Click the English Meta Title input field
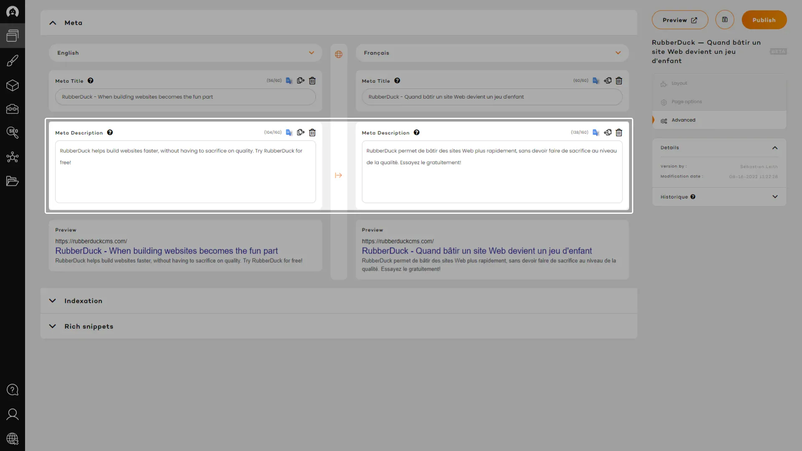This screenshot has height=451, width=802. 185,97
